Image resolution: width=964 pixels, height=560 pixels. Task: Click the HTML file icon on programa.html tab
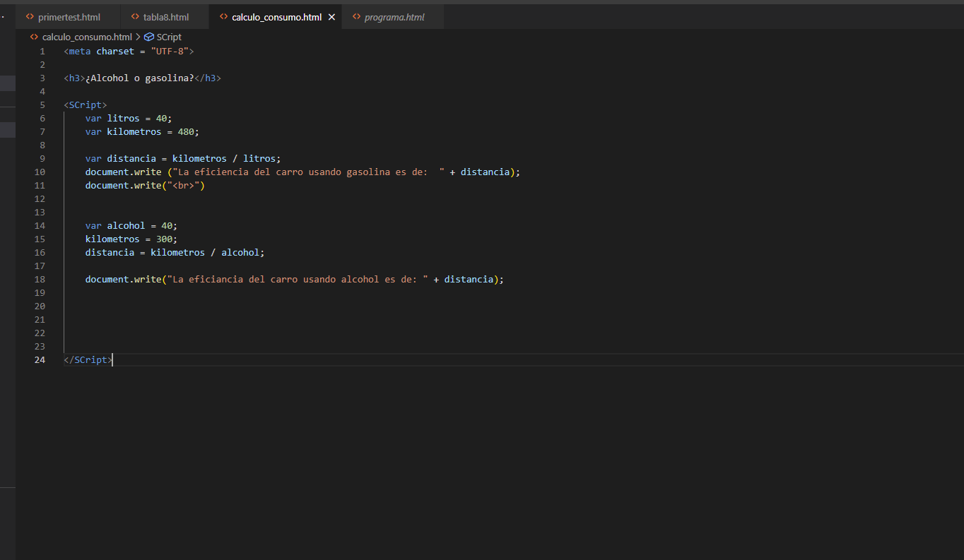pos(356,17)
